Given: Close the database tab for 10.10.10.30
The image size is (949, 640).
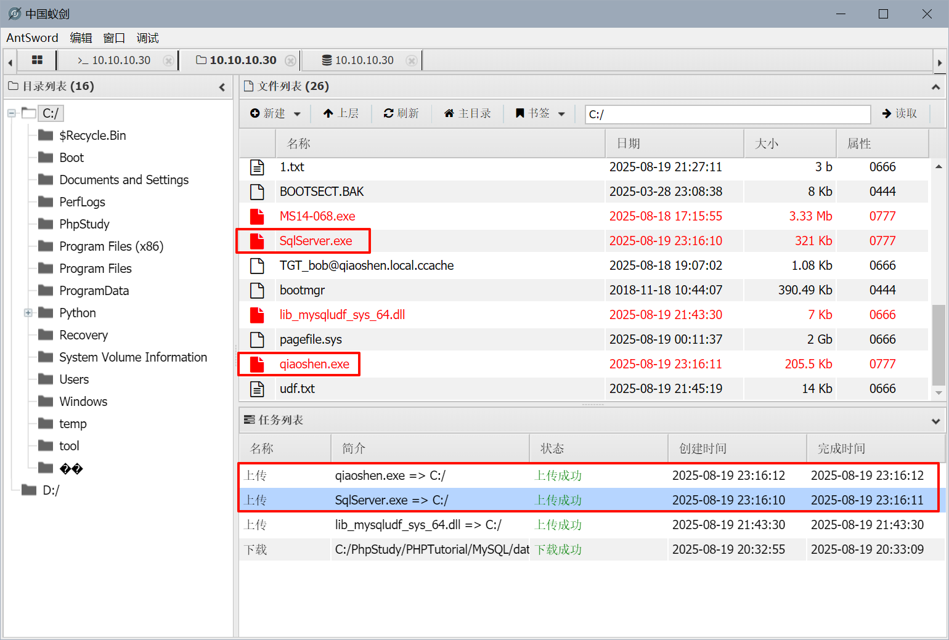Looking at the screenshot, I should point(411,60).
